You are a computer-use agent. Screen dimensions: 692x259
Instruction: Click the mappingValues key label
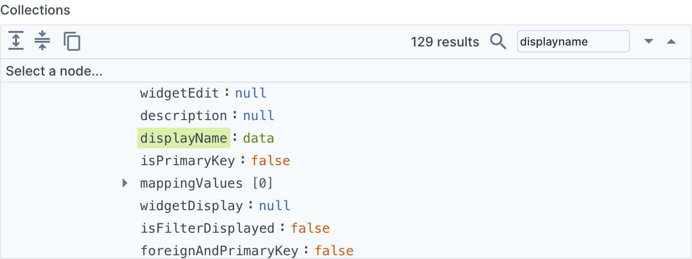pyautogui.click(x=191, y=183)
